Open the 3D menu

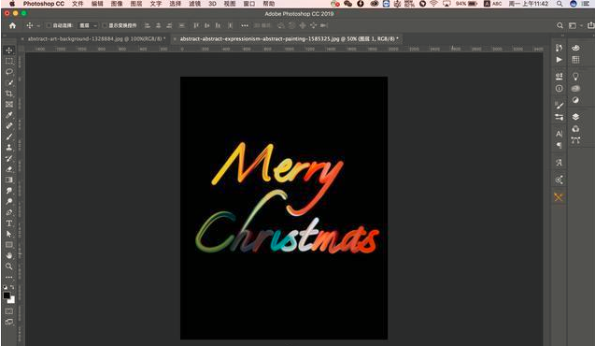tap(212, 4)
